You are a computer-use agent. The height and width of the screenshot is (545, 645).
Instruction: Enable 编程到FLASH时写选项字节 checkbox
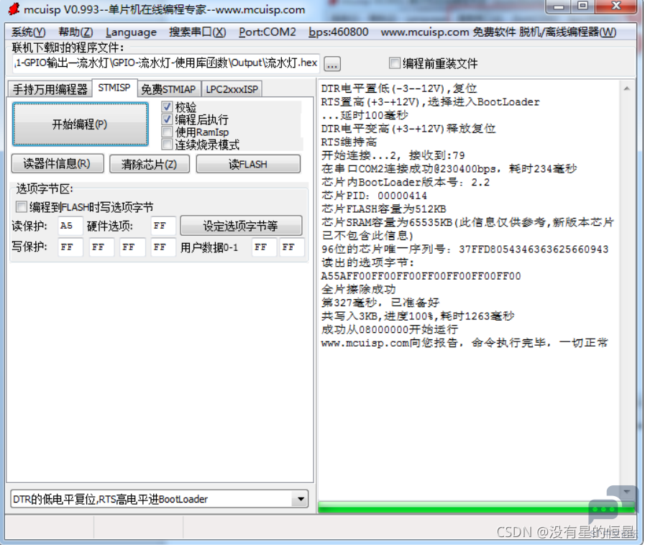click(x=22, y=206)
